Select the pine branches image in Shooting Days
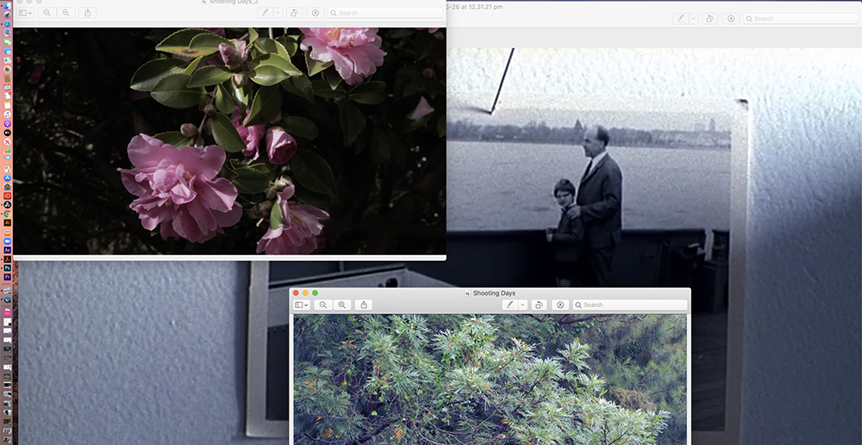The image size is (862, 445). tap(490, 380)
